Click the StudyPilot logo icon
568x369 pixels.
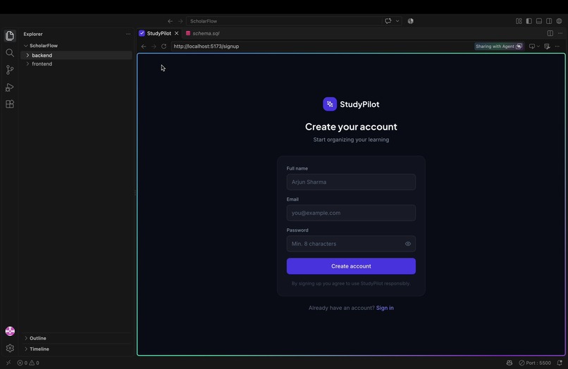pos(330,104)
